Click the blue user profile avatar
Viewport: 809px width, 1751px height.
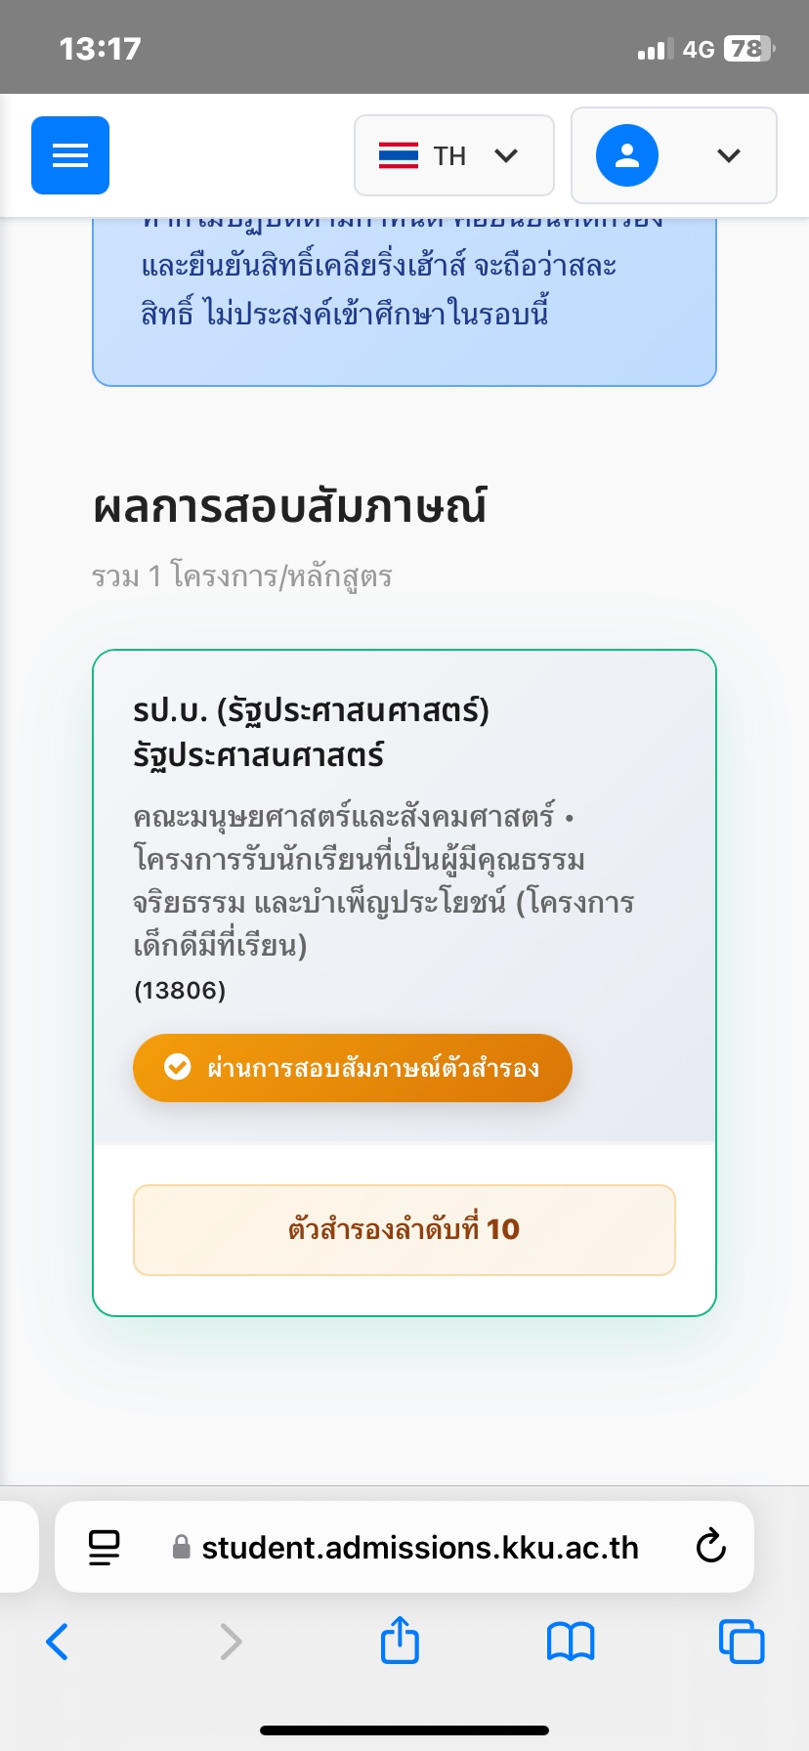(627, 155)
